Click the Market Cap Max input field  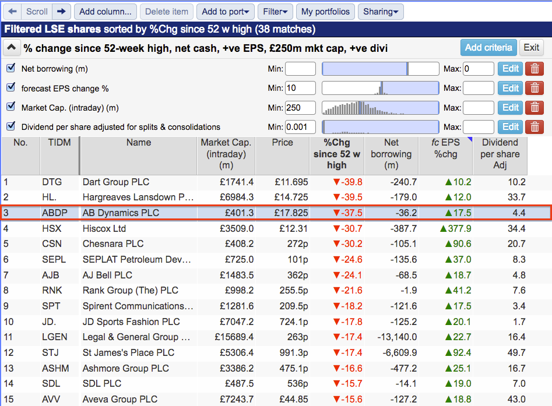pos(479,107)
